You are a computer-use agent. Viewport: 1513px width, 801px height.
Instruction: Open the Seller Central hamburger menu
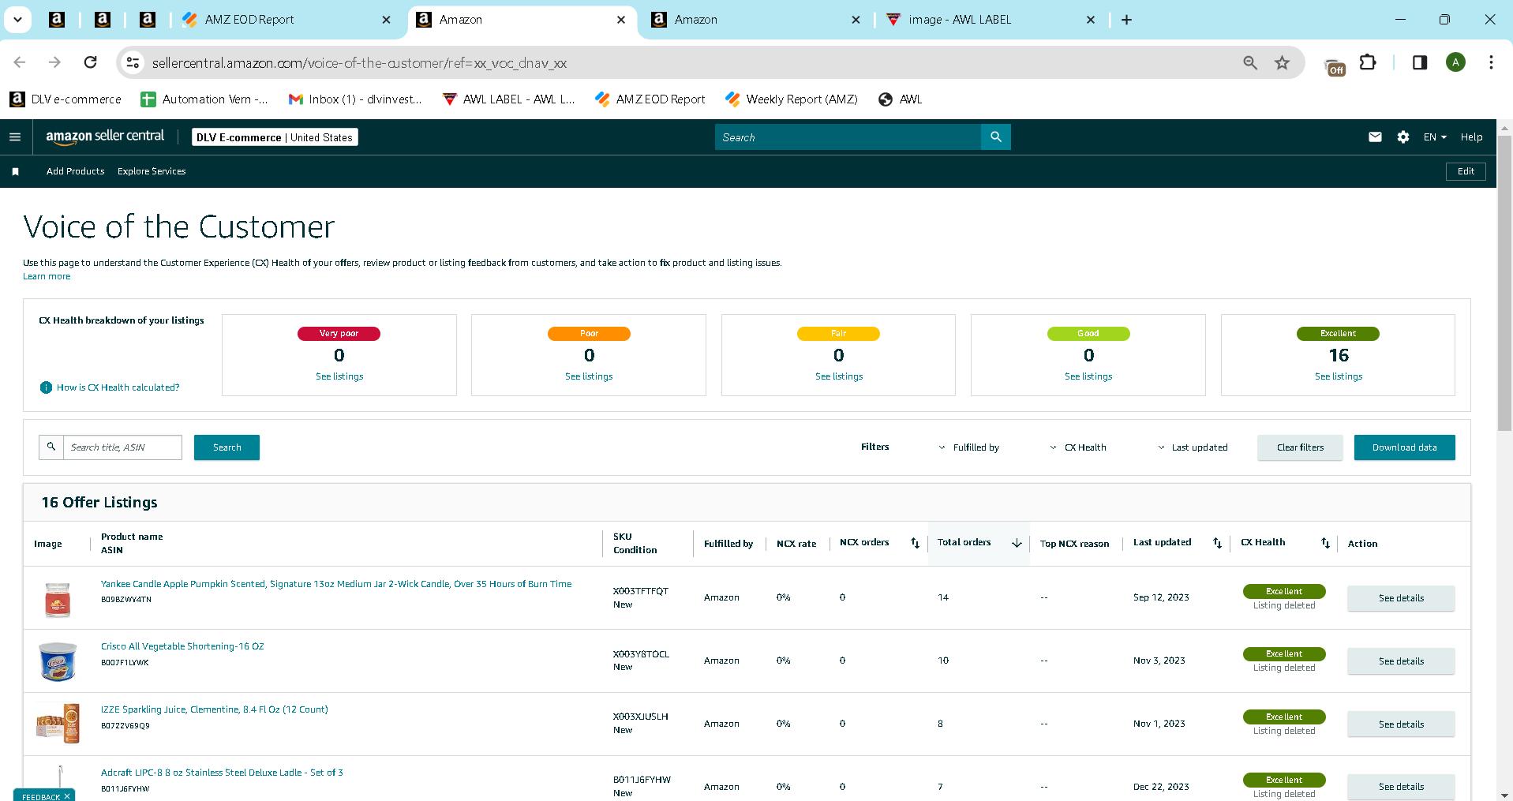pos(15,137)
